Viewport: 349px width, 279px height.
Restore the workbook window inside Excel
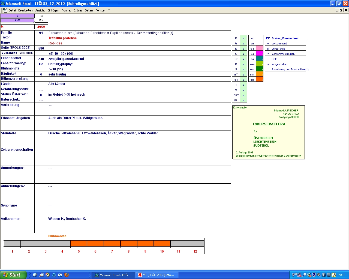(341, 10)
